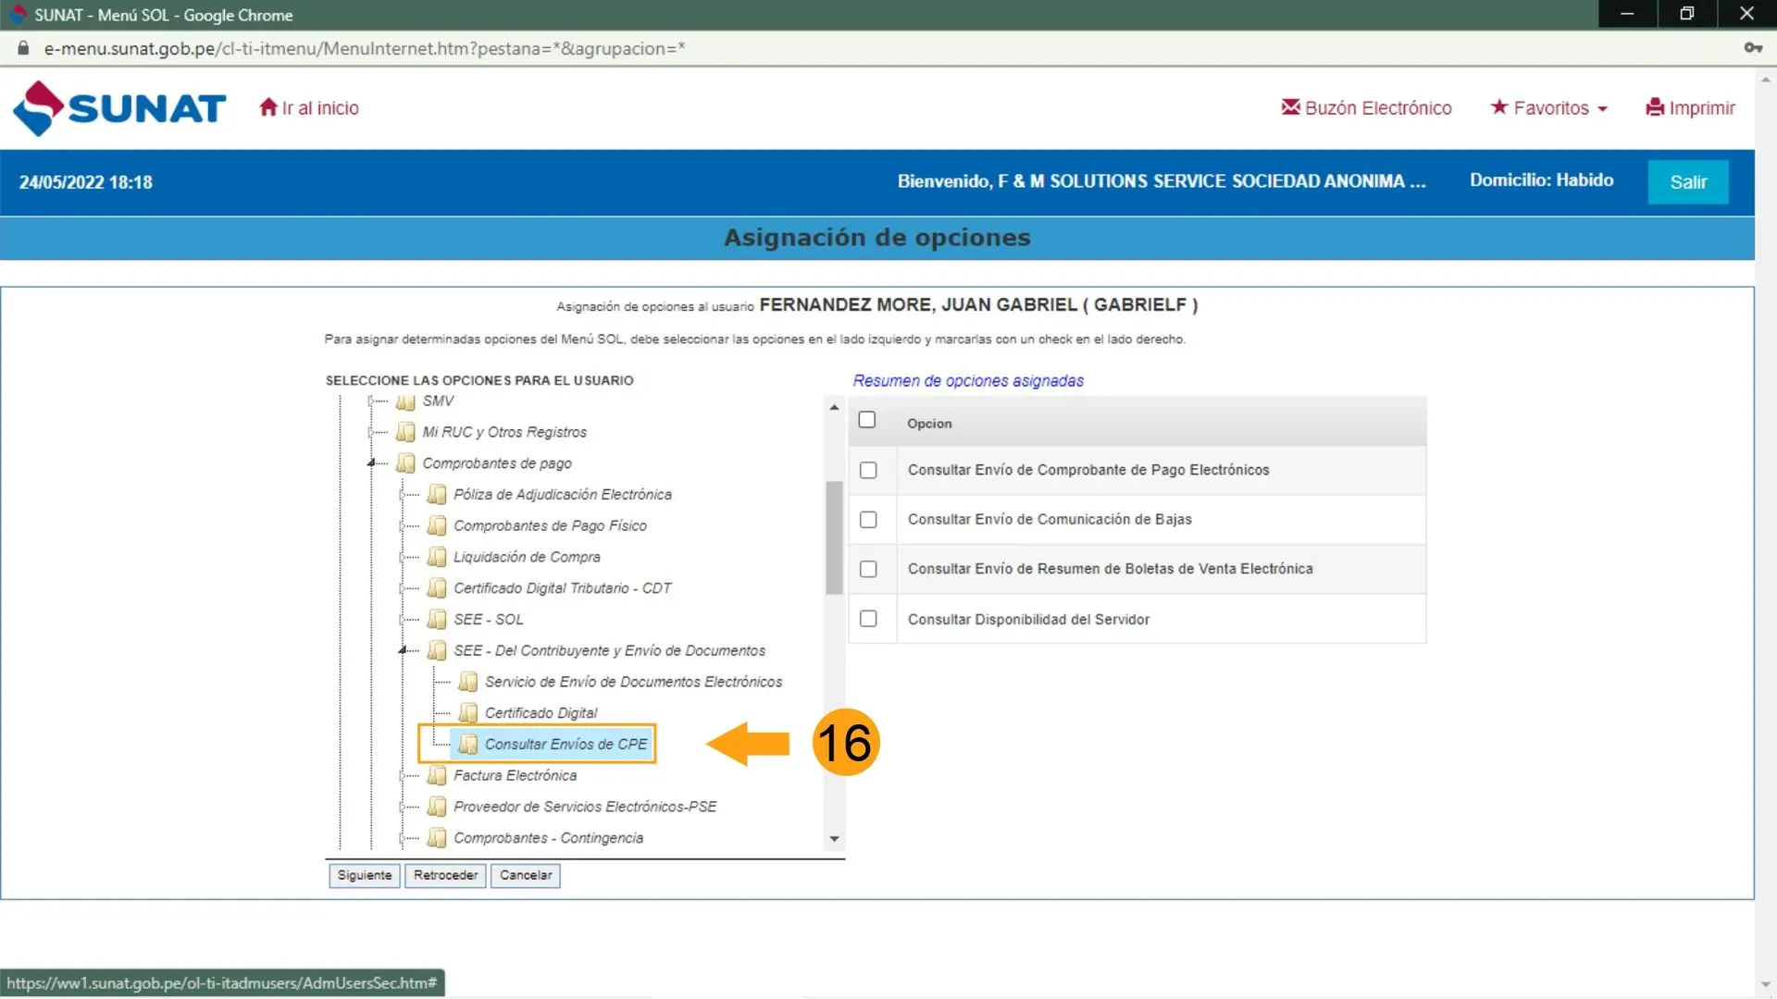Click the home icon next to Ir al inicio
The image size is (1777, 999).
point(268,107)
